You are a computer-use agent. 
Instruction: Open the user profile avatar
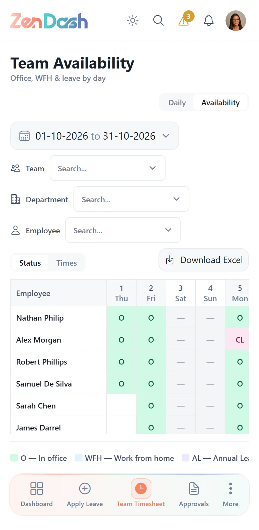click(236, 21)
